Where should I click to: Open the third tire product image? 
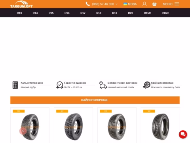click(x=117, y=127)
